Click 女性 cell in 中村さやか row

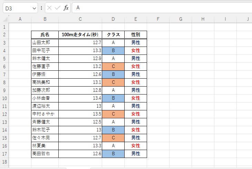click(x=136, y=114)
